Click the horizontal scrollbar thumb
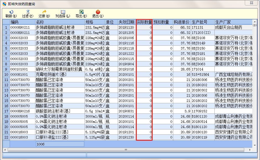This screenshot has height=160, width=260. [x=126, y=150]
